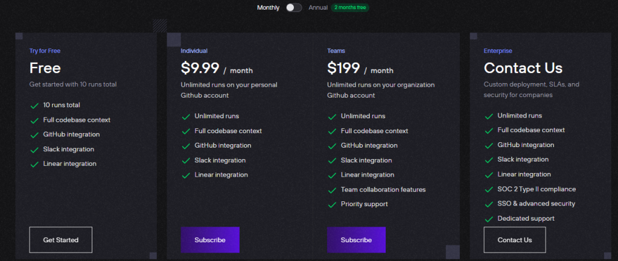The width and height of the screenshot is (618, 261).
Task: Select the Monthly billing label
Action: [268, 8]
